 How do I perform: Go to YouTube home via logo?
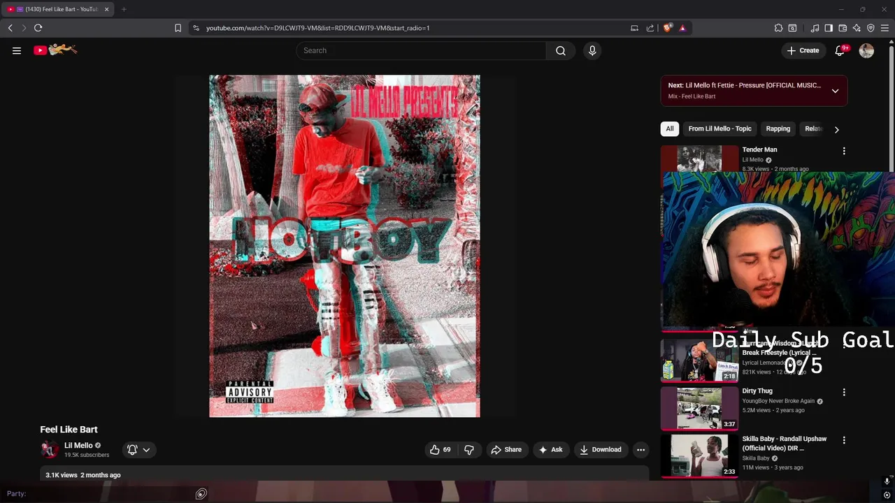[55, 50]
